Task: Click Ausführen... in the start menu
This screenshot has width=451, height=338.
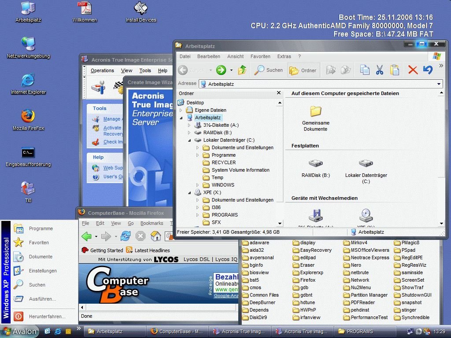Action: point(42,299)
